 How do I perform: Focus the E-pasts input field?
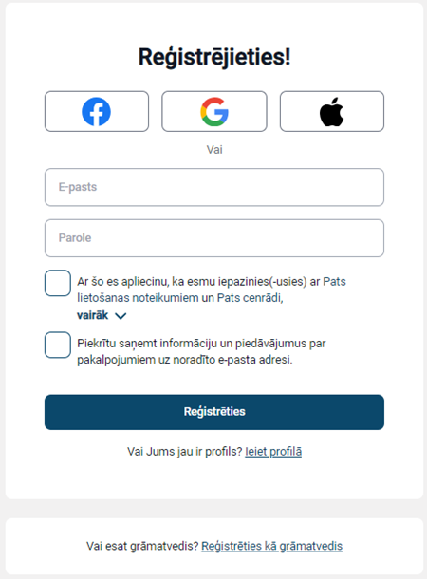tap(214, 187)
